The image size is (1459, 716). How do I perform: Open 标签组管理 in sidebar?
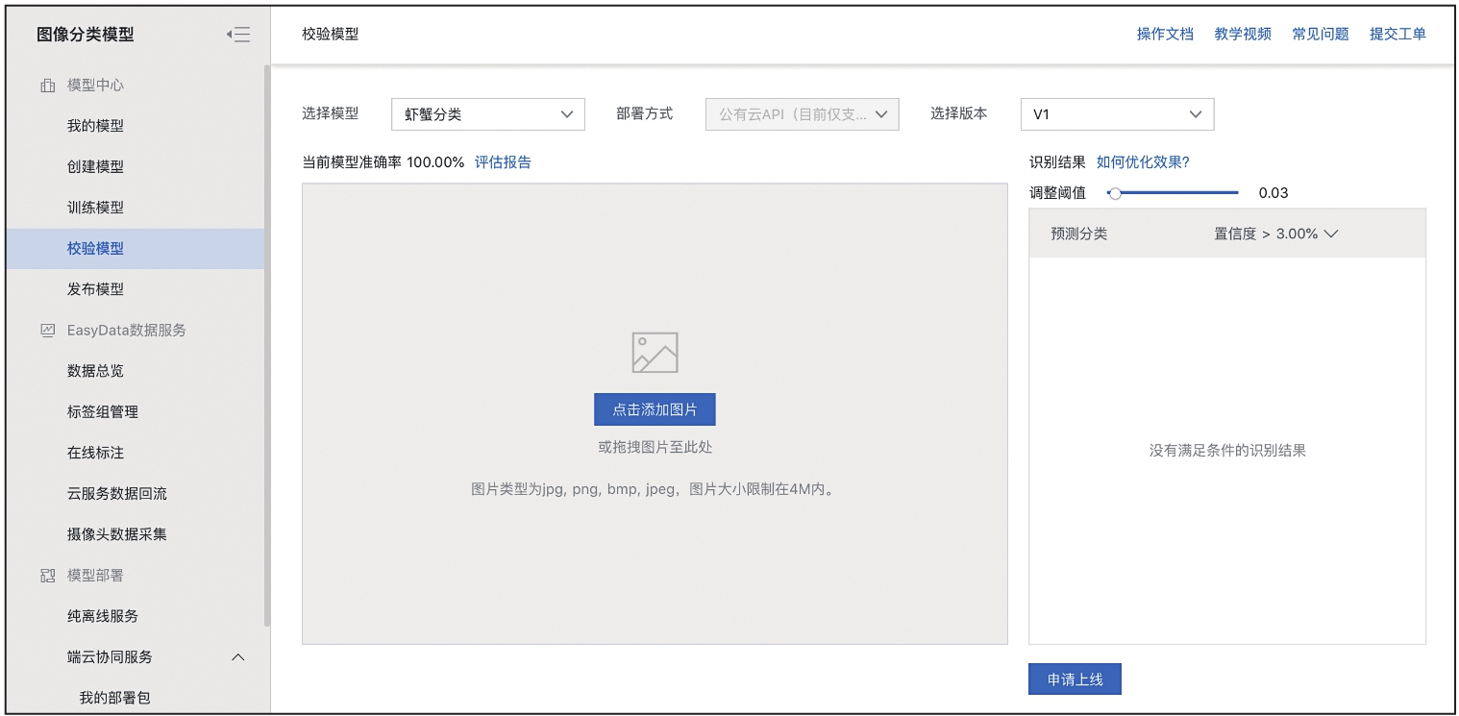(103, 411)
